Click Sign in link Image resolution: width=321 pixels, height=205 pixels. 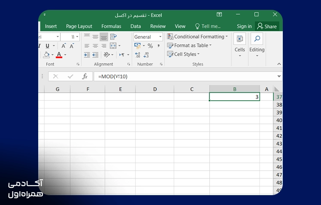(x=244, y=27)
